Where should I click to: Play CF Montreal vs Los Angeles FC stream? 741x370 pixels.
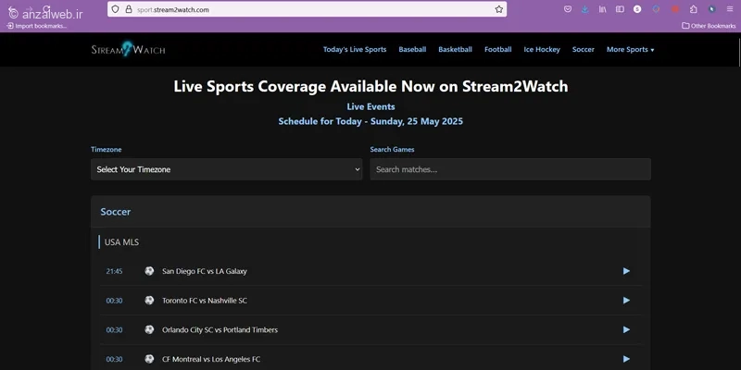[x=626, y=359]
